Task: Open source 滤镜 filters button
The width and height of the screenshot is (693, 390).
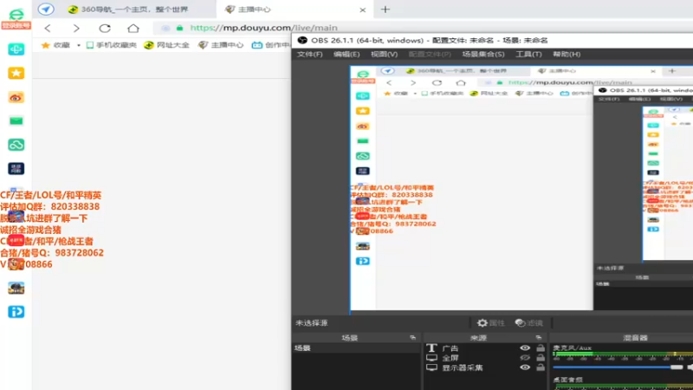Action: pyautogui.click(x=529, y=323)
